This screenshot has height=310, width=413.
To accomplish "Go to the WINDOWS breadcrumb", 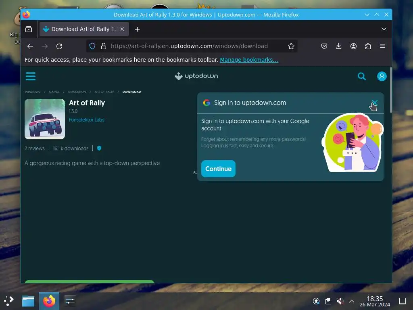I will (33, 92).
